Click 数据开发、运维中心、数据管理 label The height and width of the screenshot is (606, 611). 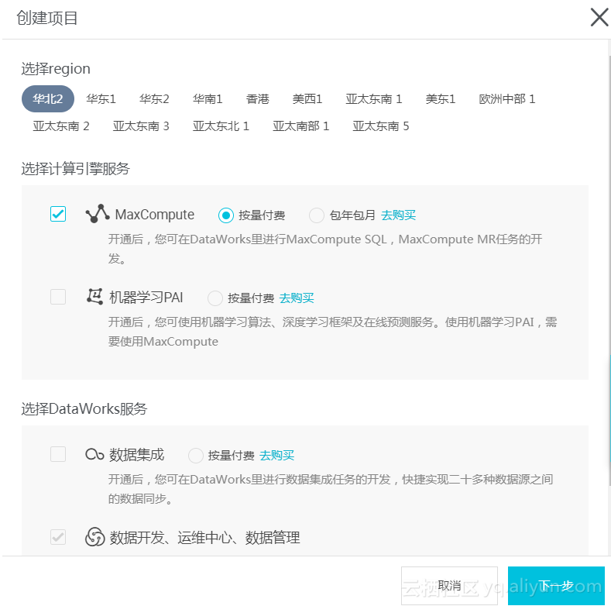(x=205, y=537)
